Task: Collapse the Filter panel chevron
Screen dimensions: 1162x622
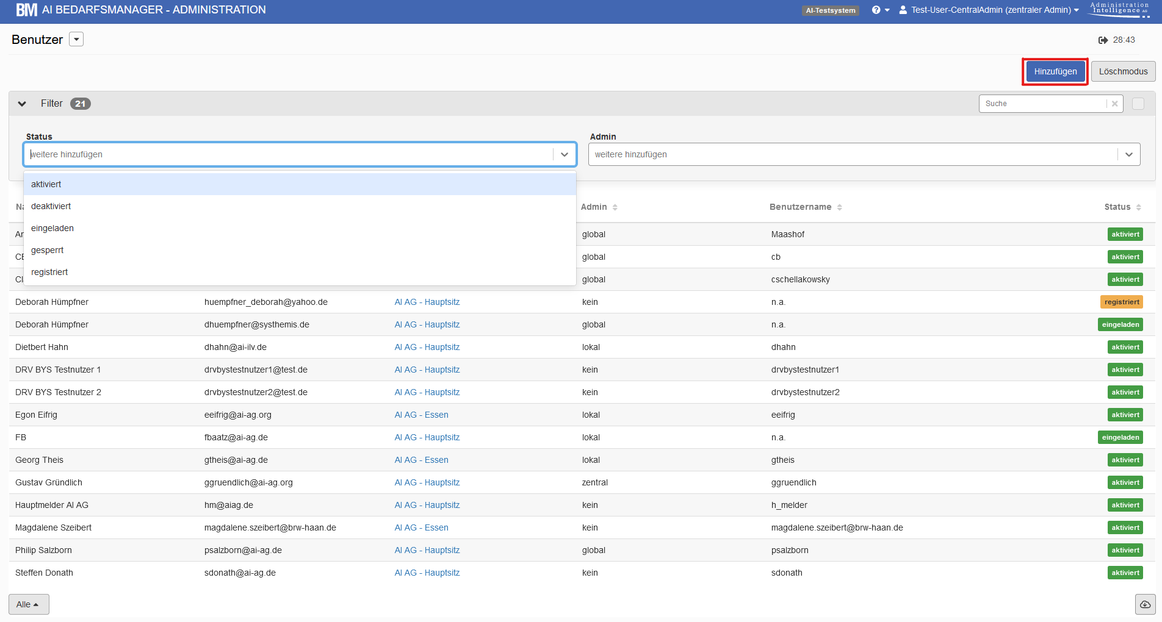Action: (x=22, y=104)
